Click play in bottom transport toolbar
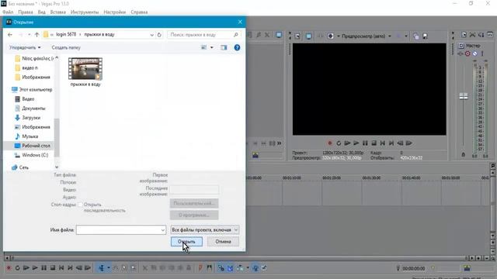This screenshot has height=279, width=497. click(35, 268)
